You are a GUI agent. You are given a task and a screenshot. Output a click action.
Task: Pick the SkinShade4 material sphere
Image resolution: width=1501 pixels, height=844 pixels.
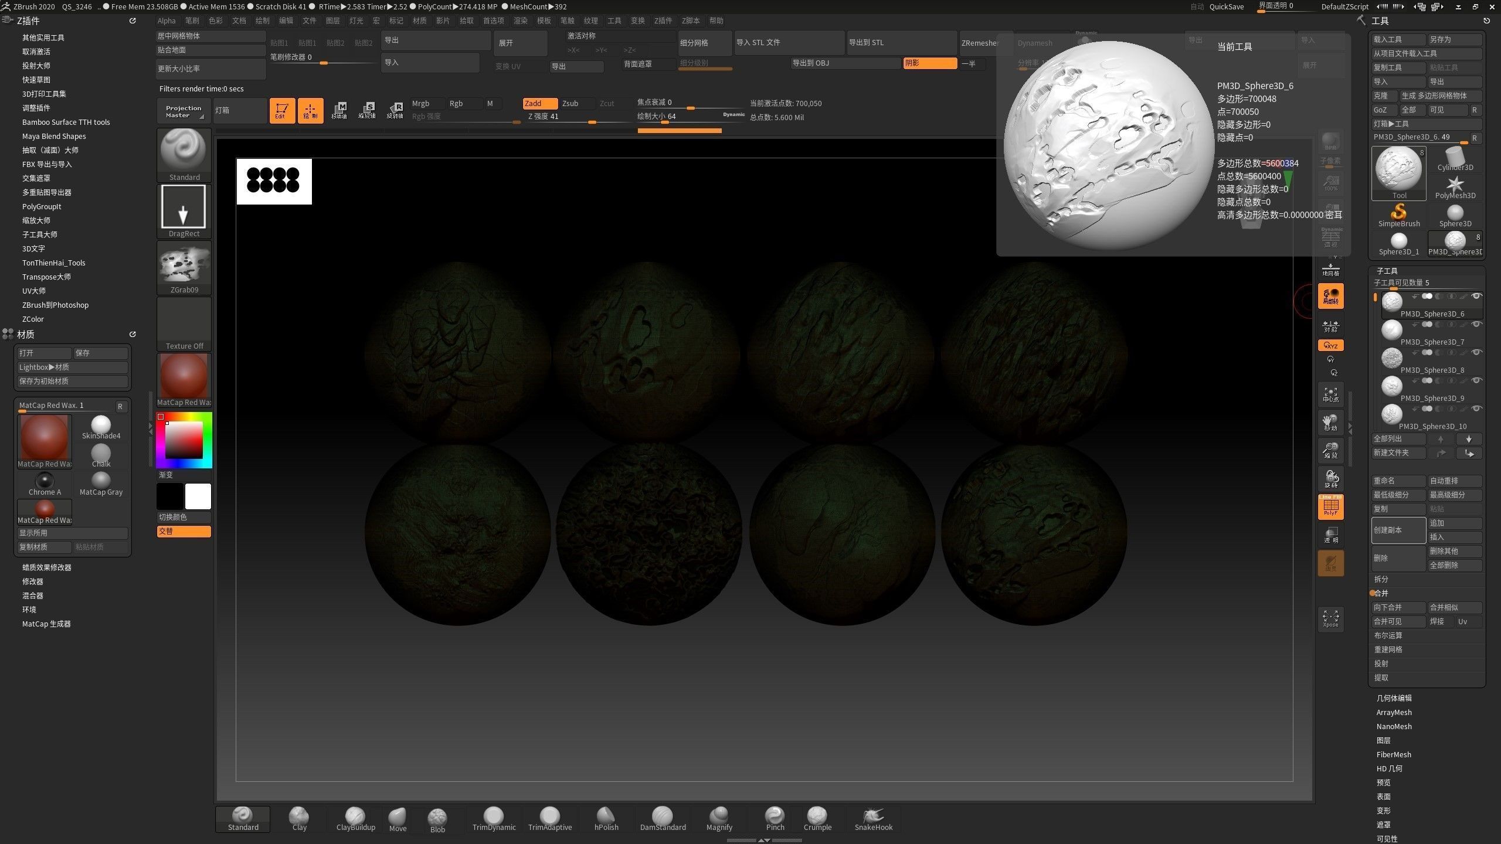coord(101,427)
